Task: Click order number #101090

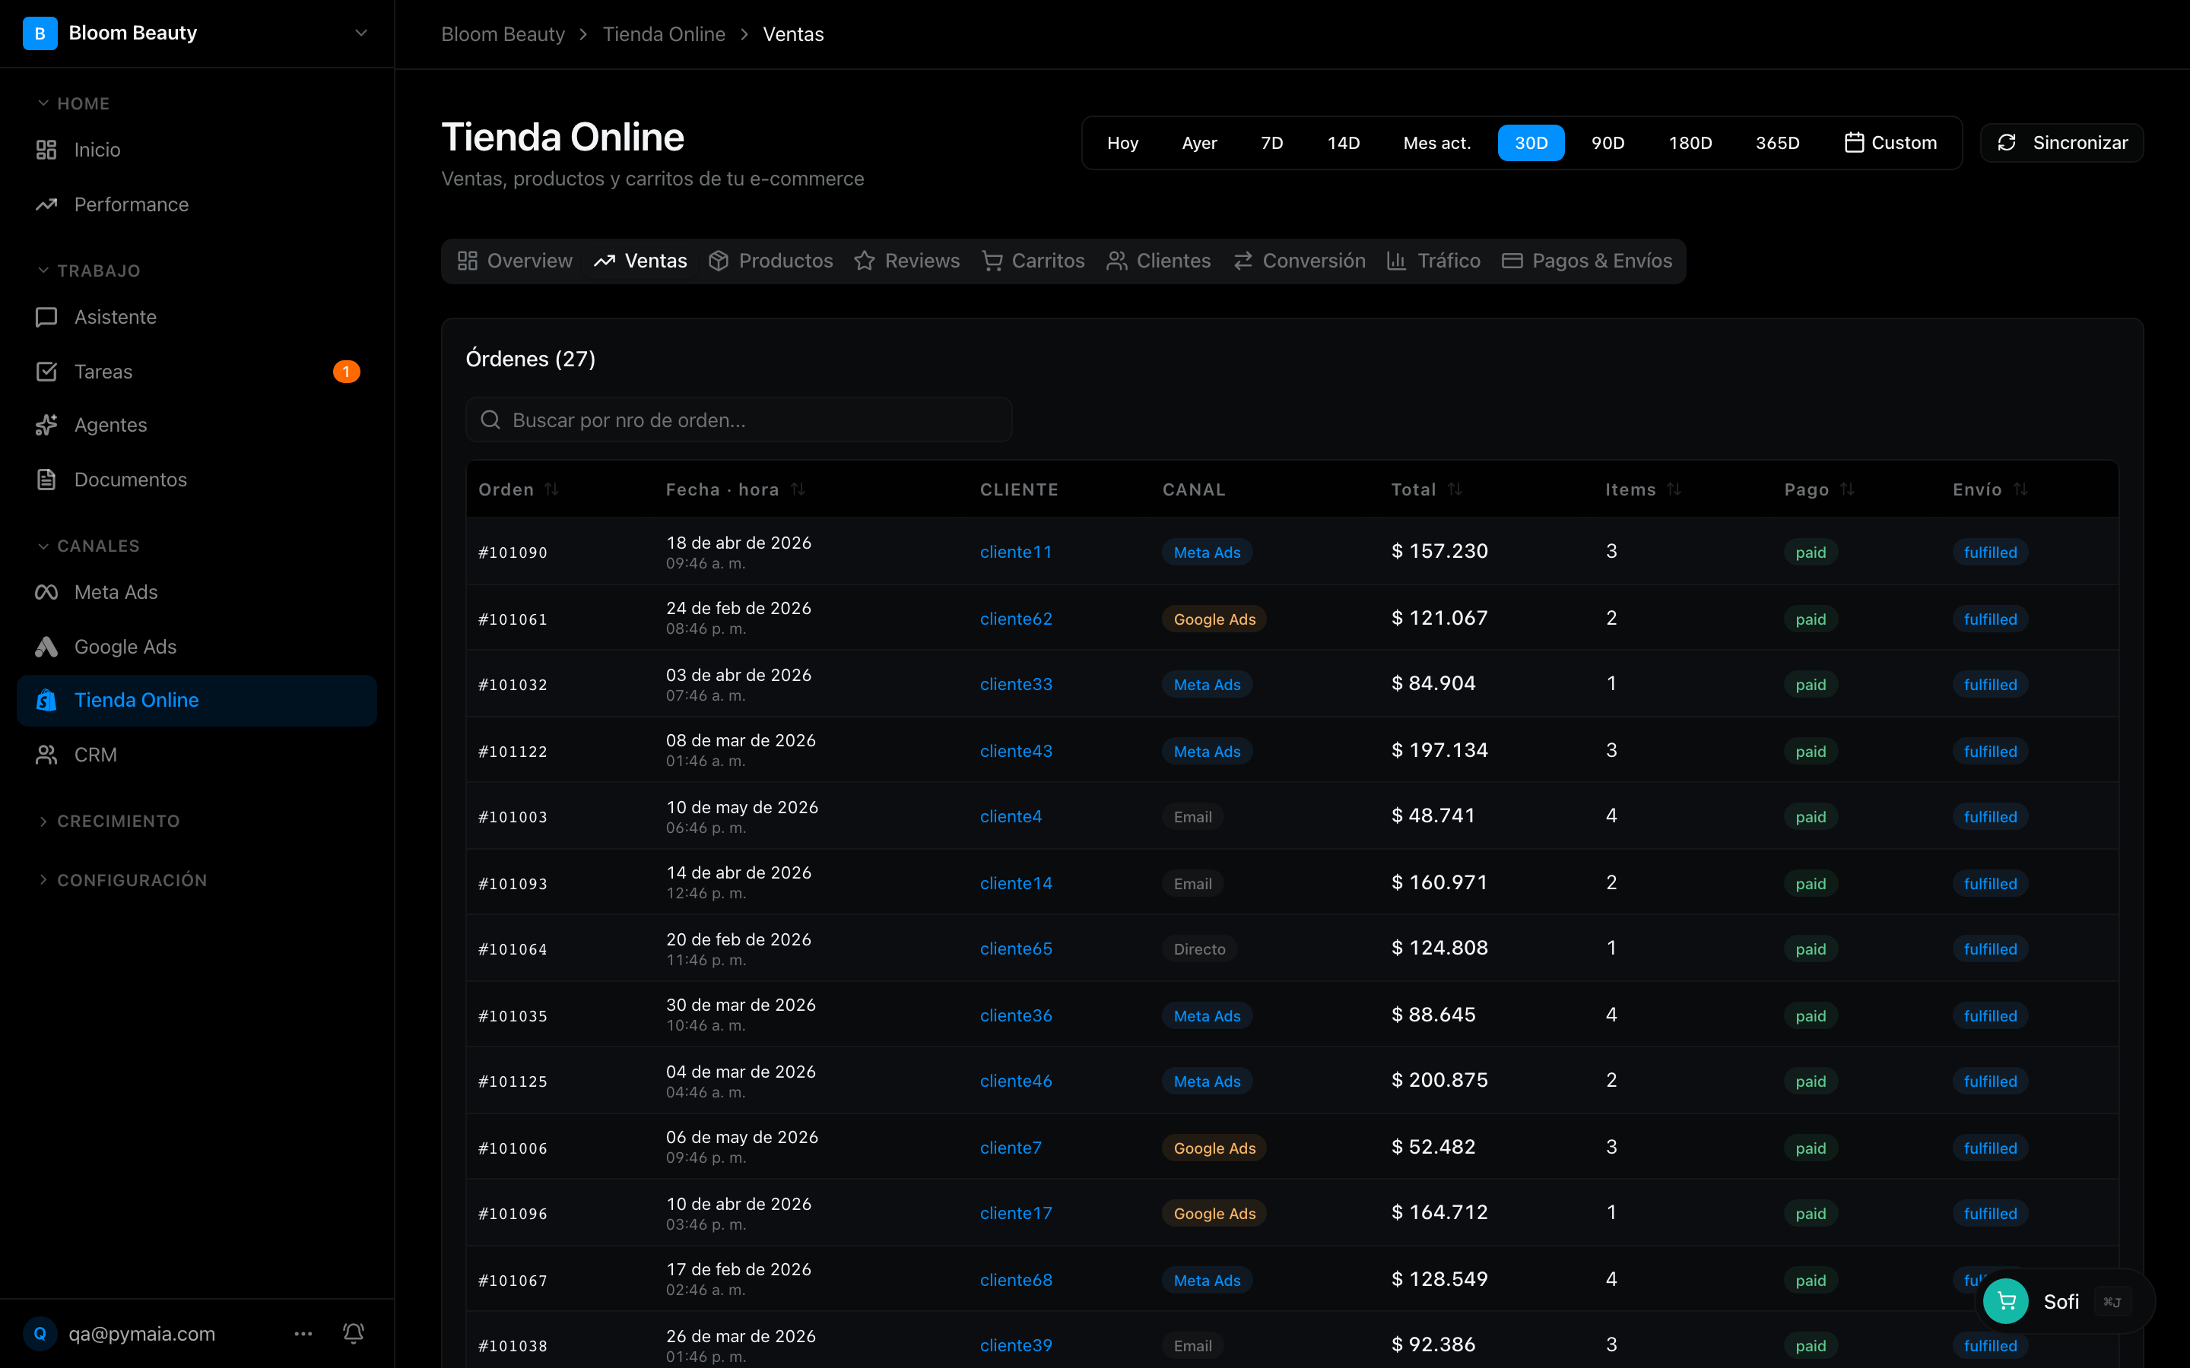Action: 513,553
